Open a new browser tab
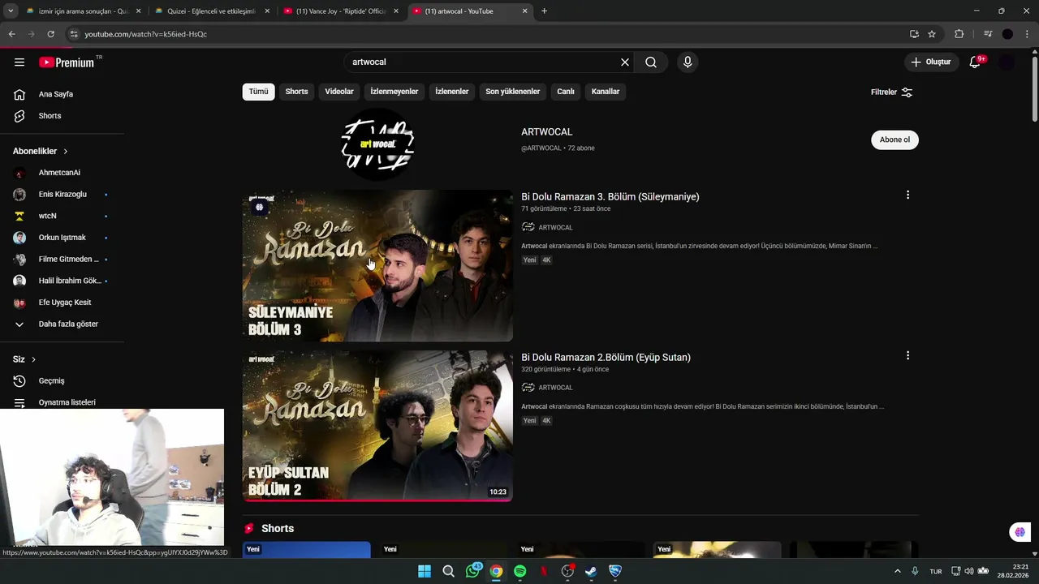 pos(544,11)
